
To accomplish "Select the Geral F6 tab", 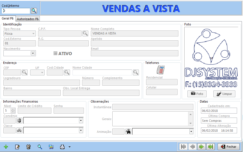I will pyautogui.click(x=8, y=18).
